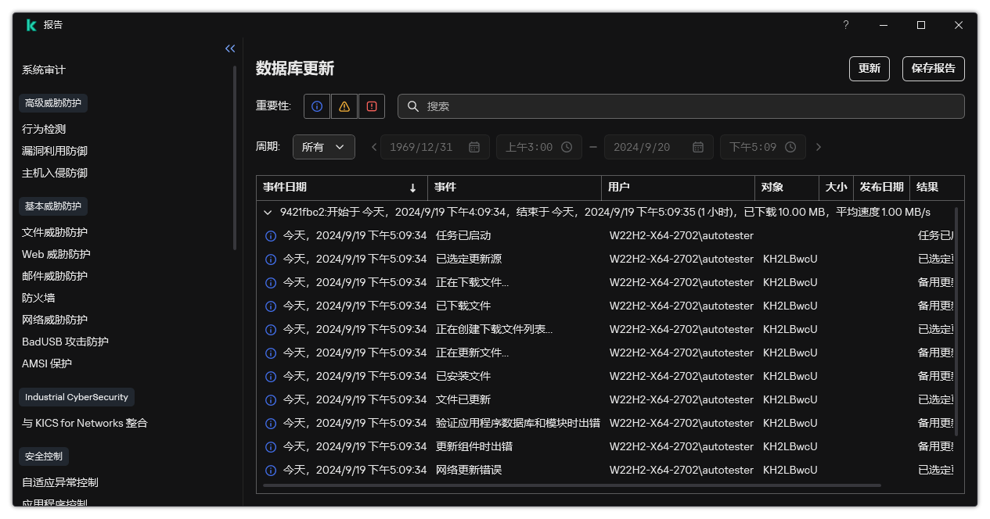
Task: Click the 保存报告 button
Action: (933, 68)
